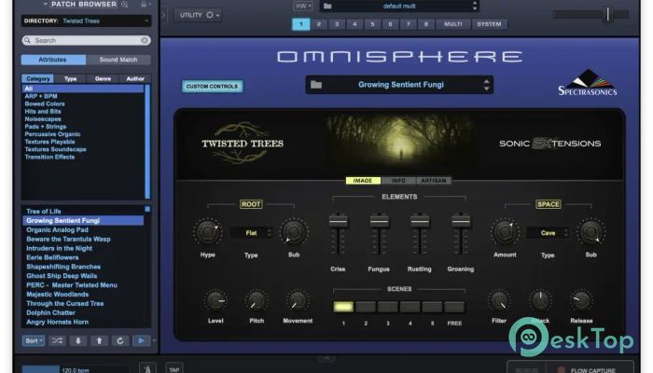Open the Utility dropdown menu
The height and width of the screenshot is (373, 653).
pos(197,16)
